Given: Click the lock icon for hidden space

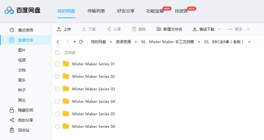Looking at the screenshot, I should click(12, 110).
